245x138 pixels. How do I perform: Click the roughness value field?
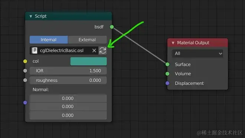[68, 80]
